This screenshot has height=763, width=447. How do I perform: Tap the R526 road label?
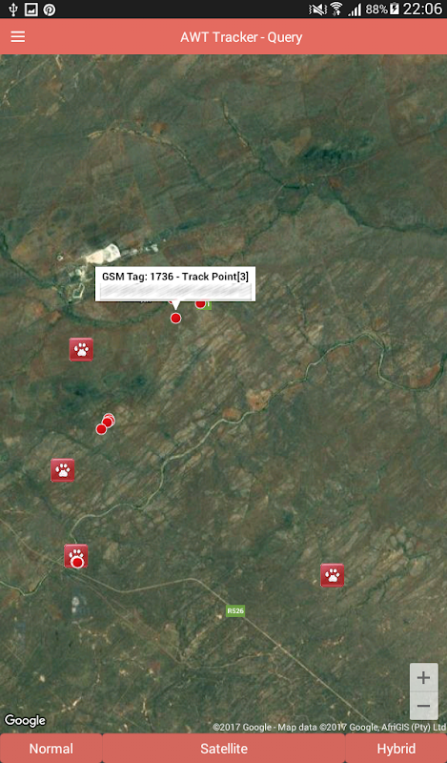click(235, 610)
